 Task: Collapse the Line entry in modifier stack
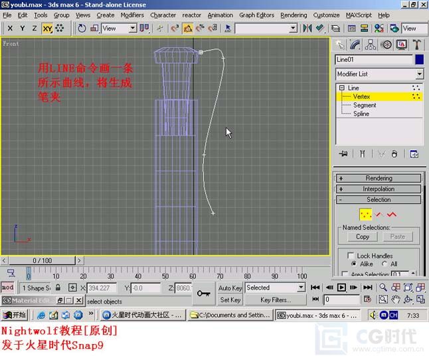tap(342, 88)
